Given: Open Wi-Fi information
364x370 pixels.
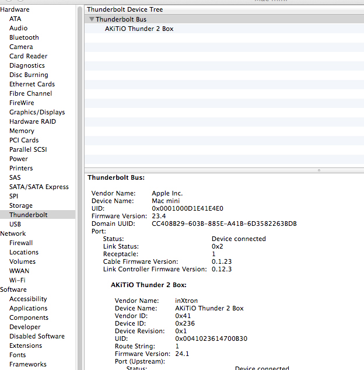Looking at the screenshot, I should tap(17, 280).
